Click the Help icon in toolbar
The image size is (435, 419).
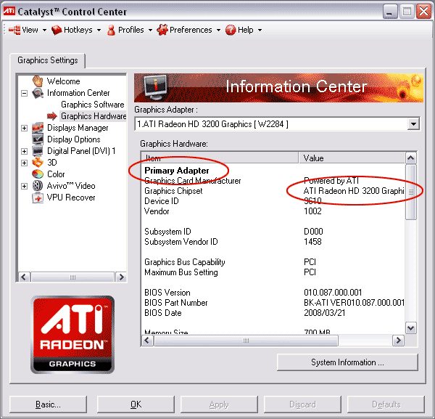tap(231, 30)
